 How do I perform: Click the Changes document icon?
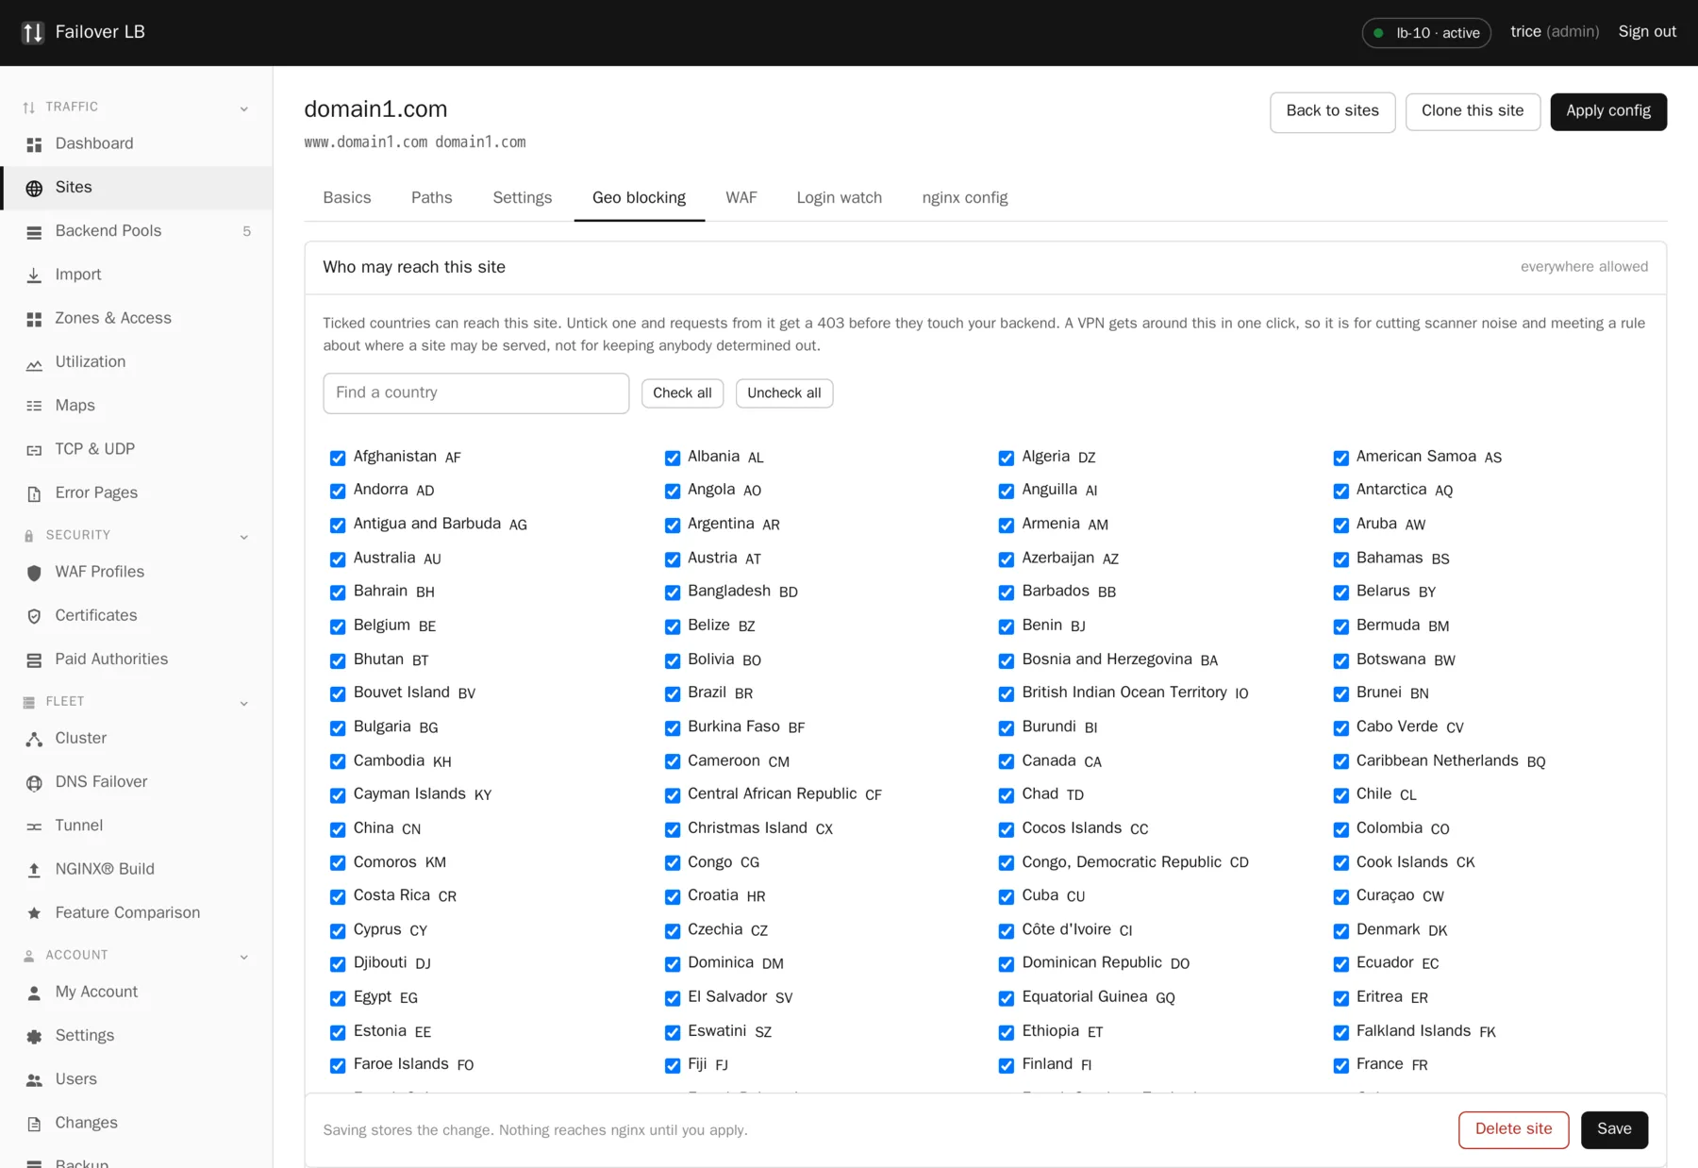(x=34, y=1124)
